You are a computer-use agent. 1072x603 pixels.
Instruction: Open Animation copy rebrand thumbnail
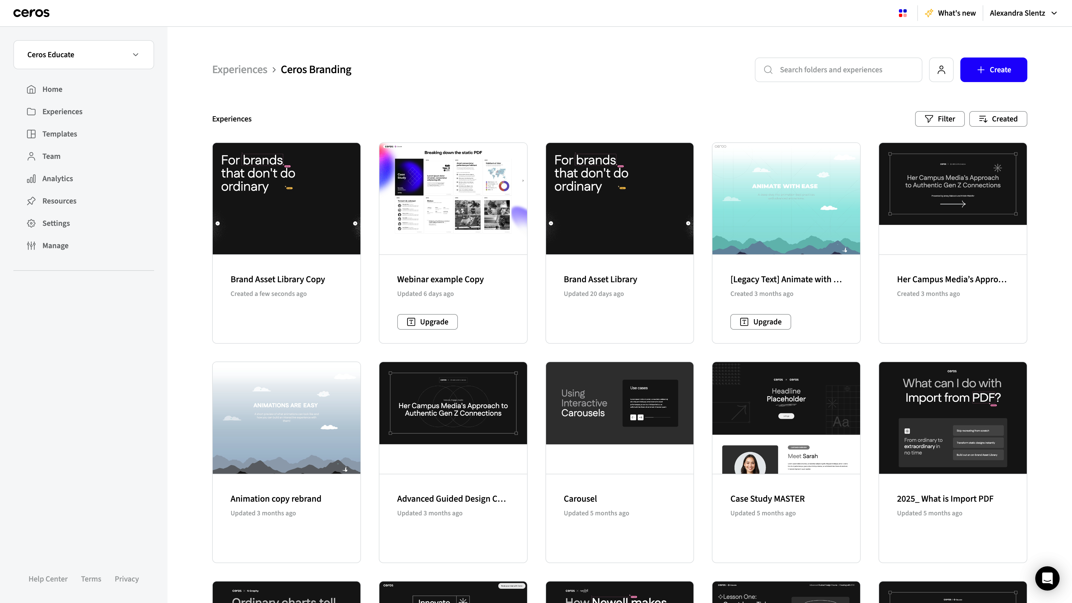(x=286, y=418)
